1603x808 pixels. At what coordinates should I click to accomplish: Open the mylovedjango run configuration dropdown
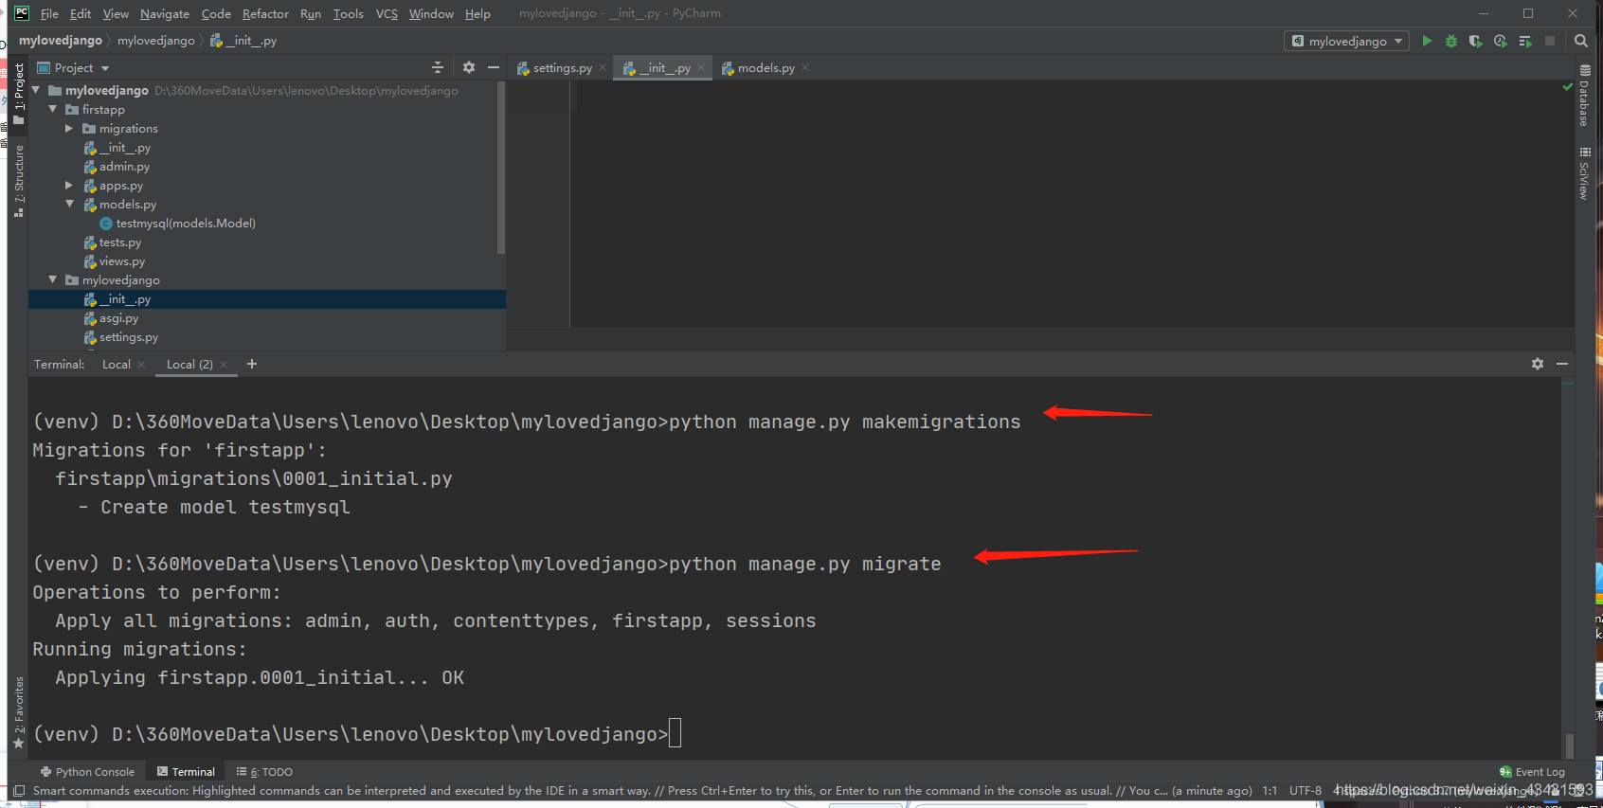[x=1346, y=41]
